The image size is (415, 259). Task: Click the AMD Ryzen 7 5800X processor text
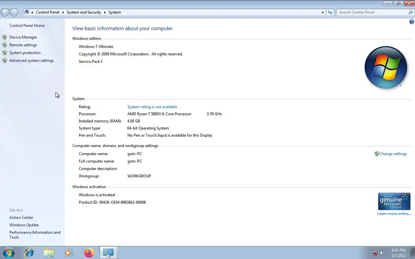(x=160, y=114)
